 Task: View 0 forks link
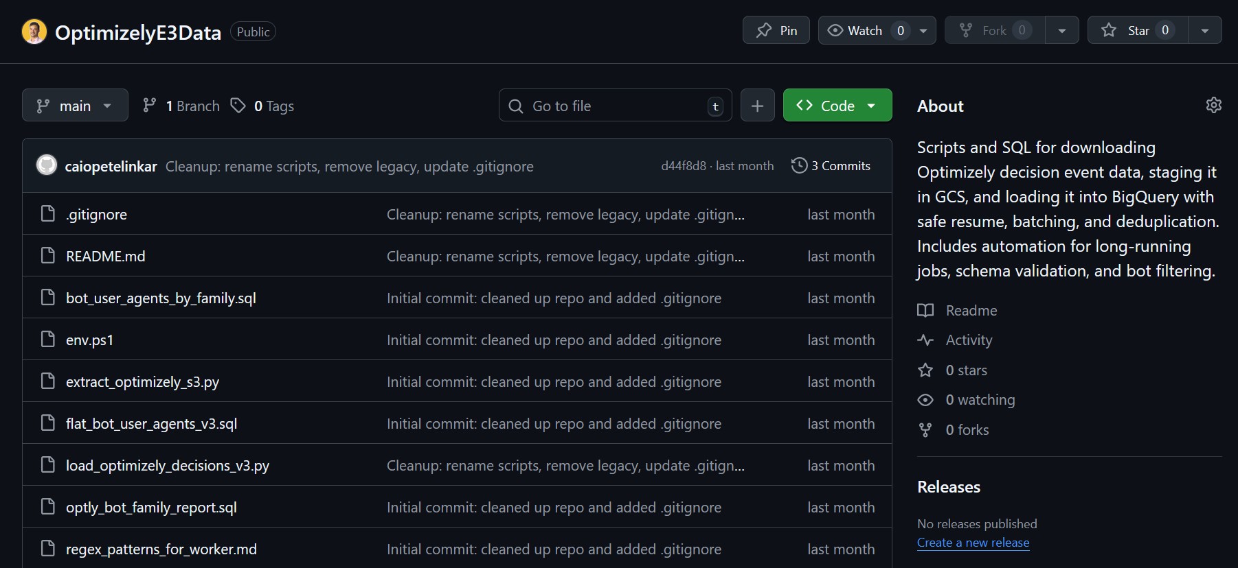coord(953,430)
